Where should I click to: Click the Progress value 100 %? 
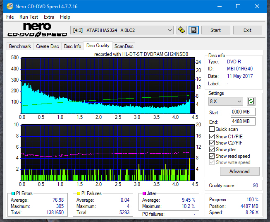[x=253, y=200]
